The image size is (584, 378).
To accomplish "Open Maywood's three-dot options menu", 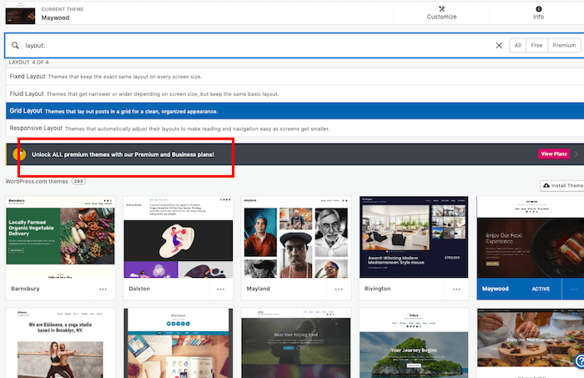I will coord(574,289).
